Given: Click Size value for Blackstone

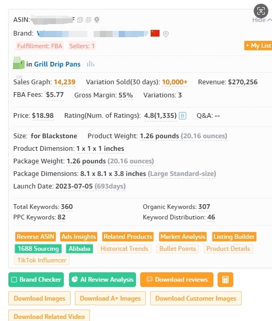Looking at the screenshot, I should [x=54, y=136].
